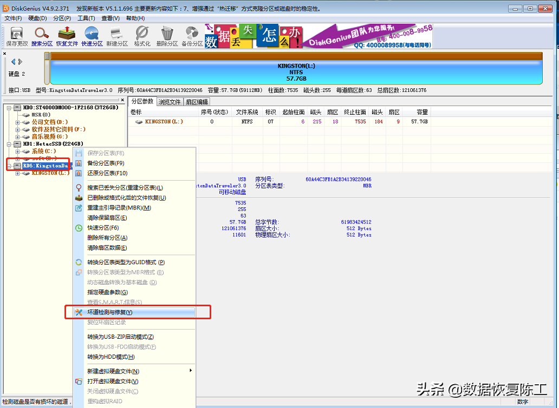Click the GUID conversion icon in context menu

pos(79,262)
